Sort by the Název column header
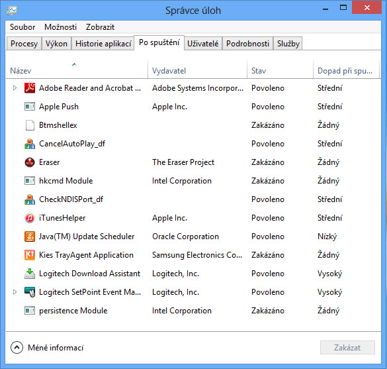 click(77, 69)
